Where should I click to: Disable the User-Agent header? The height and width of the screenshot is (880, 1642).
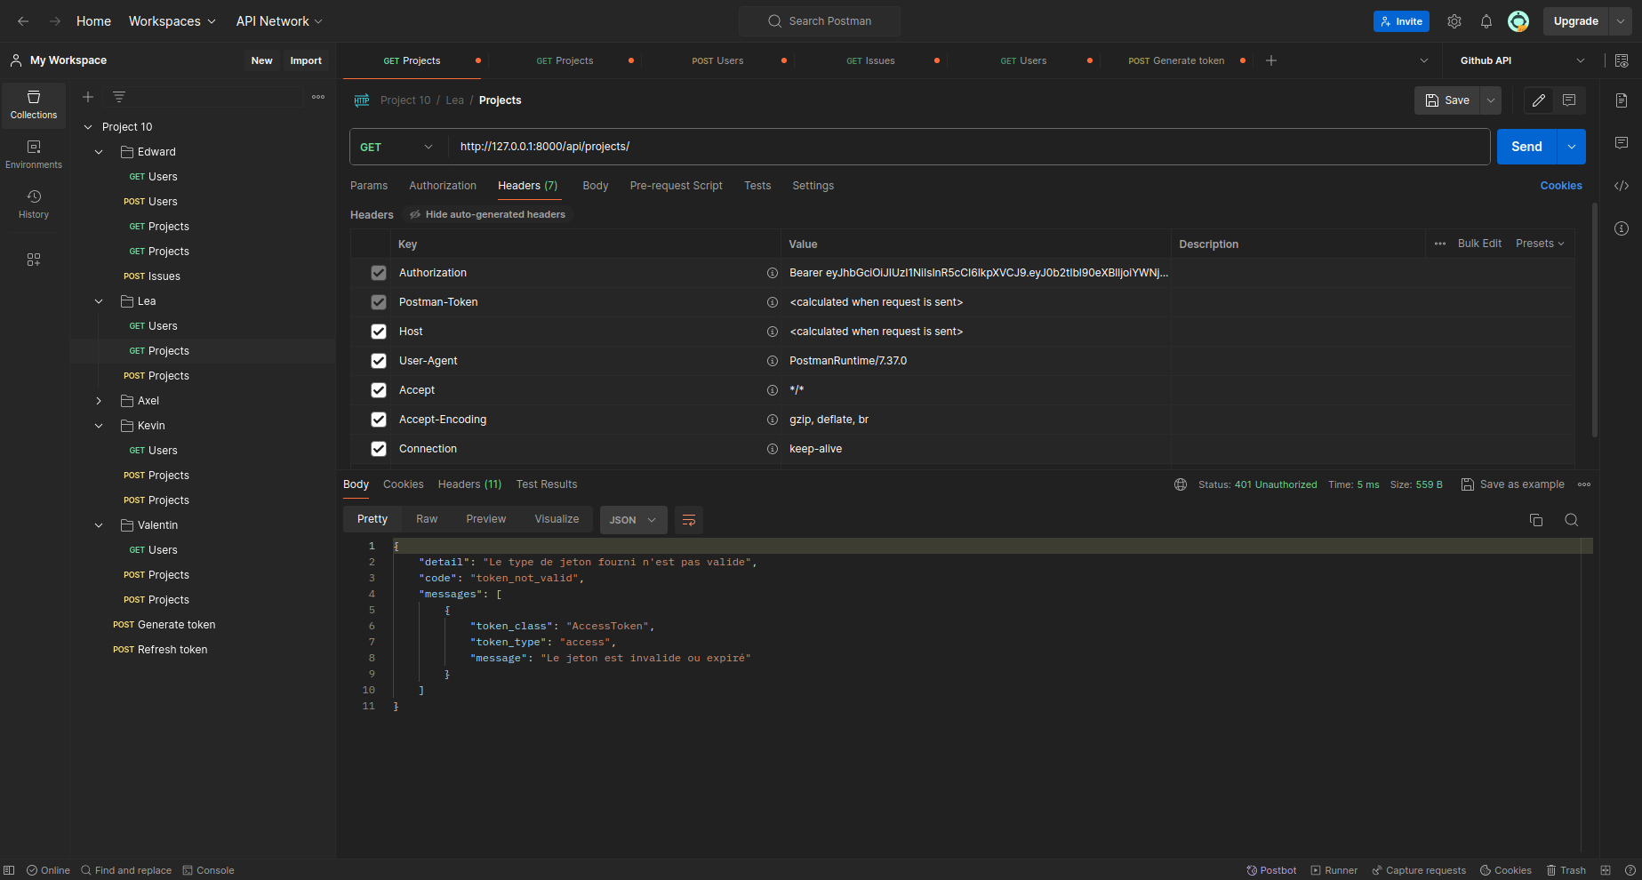coord(379,361)
